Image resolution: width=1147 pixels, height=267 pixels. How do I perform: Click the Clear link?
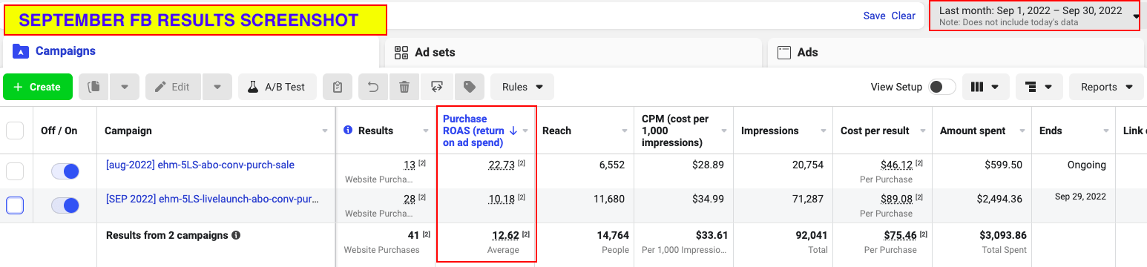(904, 16)
